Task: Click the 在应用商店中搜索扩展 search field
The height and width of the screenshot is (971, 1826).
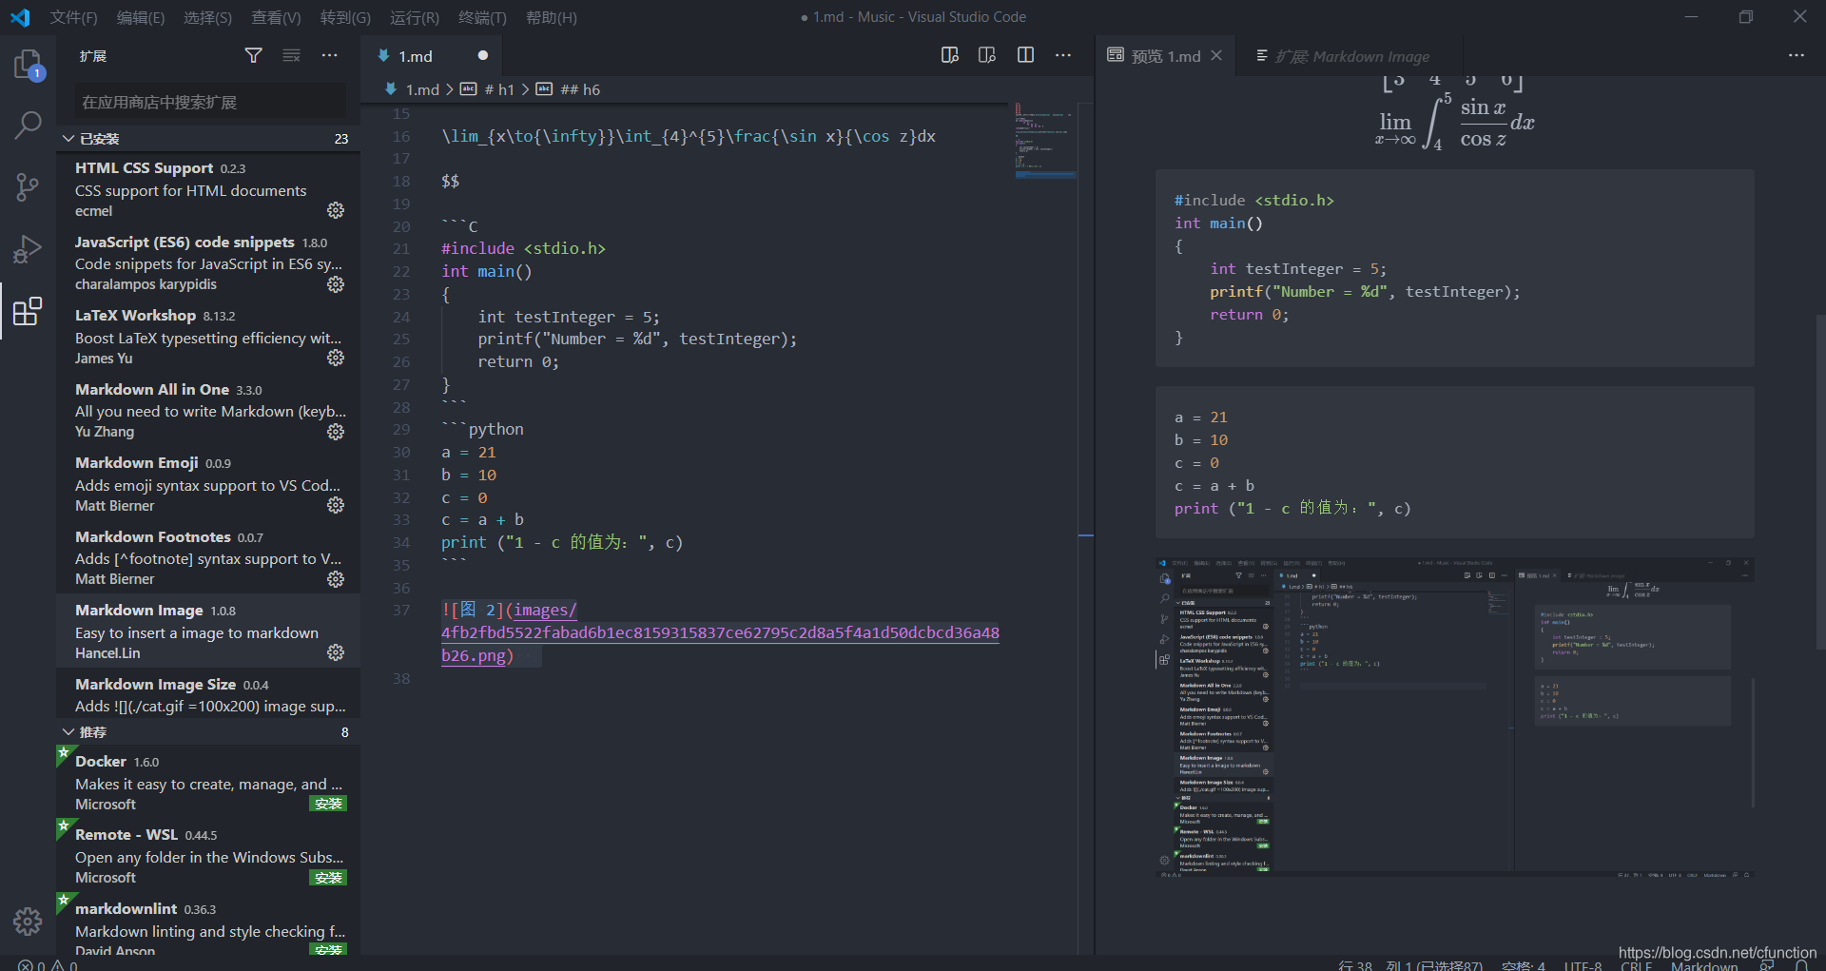Action: coord(210,102)
